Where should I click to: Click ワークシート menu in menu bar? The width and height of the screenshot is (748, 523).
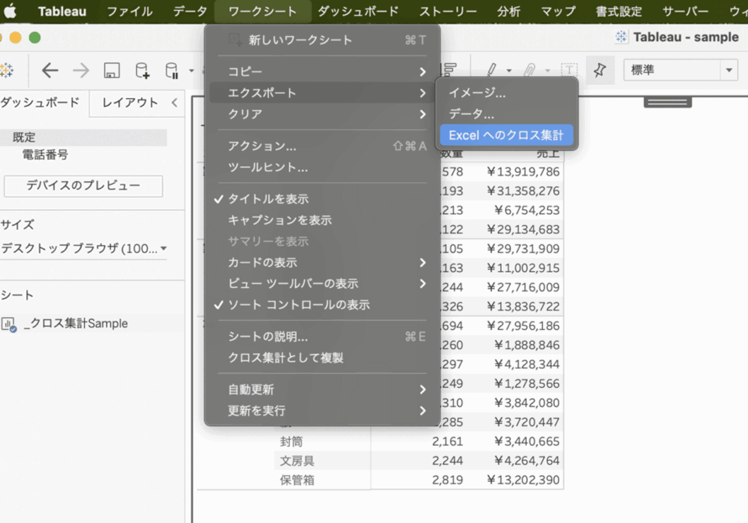[262, 11]
